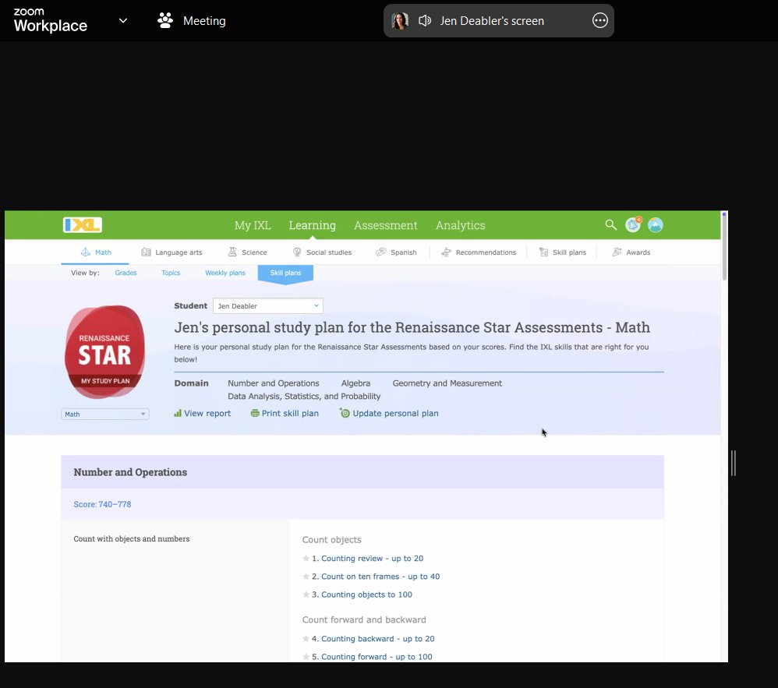The height and width of the screenshot is (688, 778).
Task: Click the refresh icon beside Update personal plan
Action: [345, 412]
